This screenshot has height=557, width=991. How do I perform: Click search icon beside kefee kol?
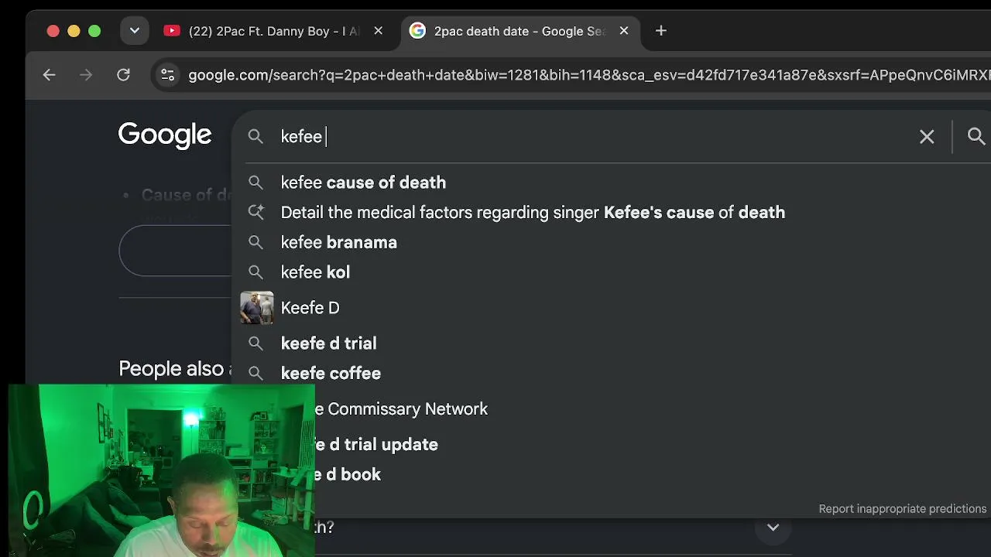255,272
